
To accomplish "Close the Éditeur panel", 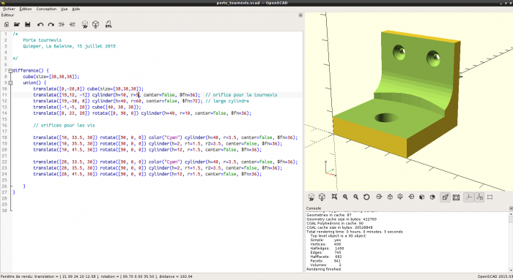I will [x=300, y=15].
